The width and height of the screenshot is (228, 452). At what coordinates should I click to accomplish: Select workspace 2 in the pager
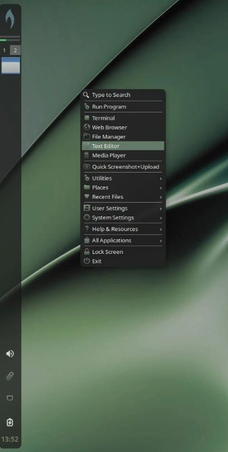(x=15, y=51)
